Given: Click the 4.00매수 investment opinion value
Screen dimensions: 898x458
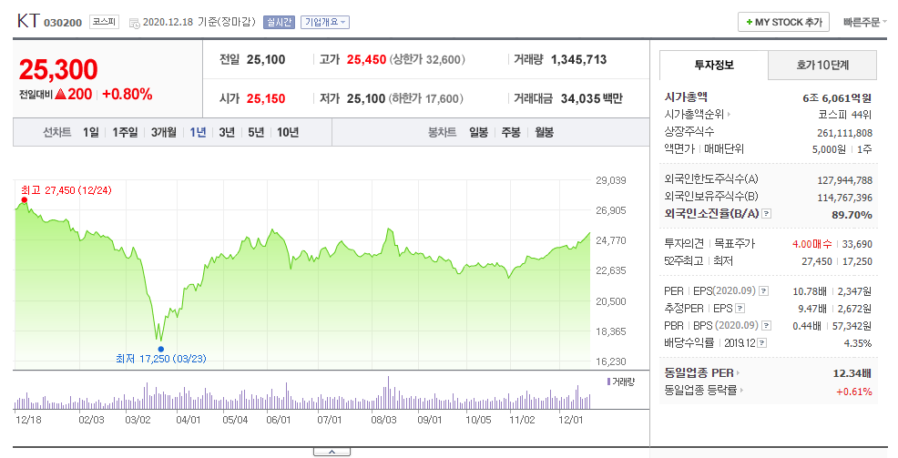Looking at the screenshot, I should click(812, 244).
